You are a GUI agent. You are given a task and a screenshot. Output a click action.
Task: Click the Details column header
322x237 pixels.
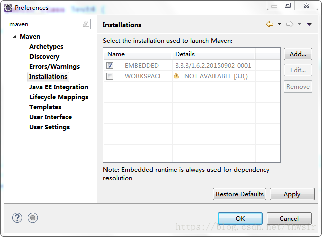pos(213,54)
